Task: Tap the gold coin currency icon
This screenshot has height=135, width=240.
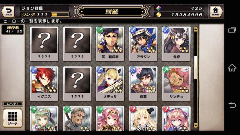Action: click(159, 15)
